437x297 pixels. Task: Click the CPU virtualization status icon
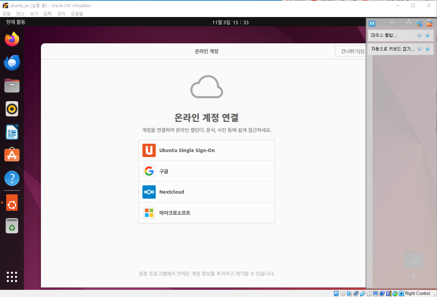389,293
